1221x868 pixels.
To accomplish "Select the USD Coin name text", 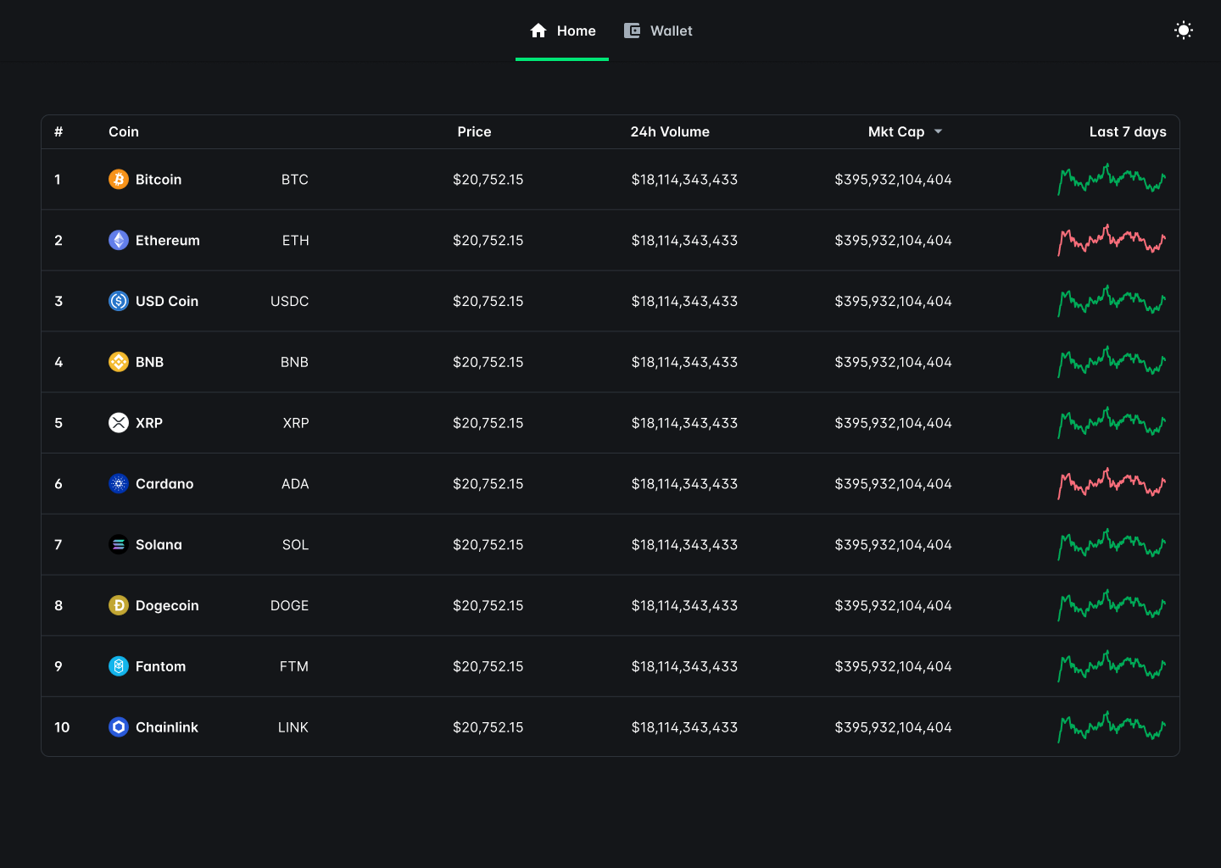I will (x=167, y=301).
